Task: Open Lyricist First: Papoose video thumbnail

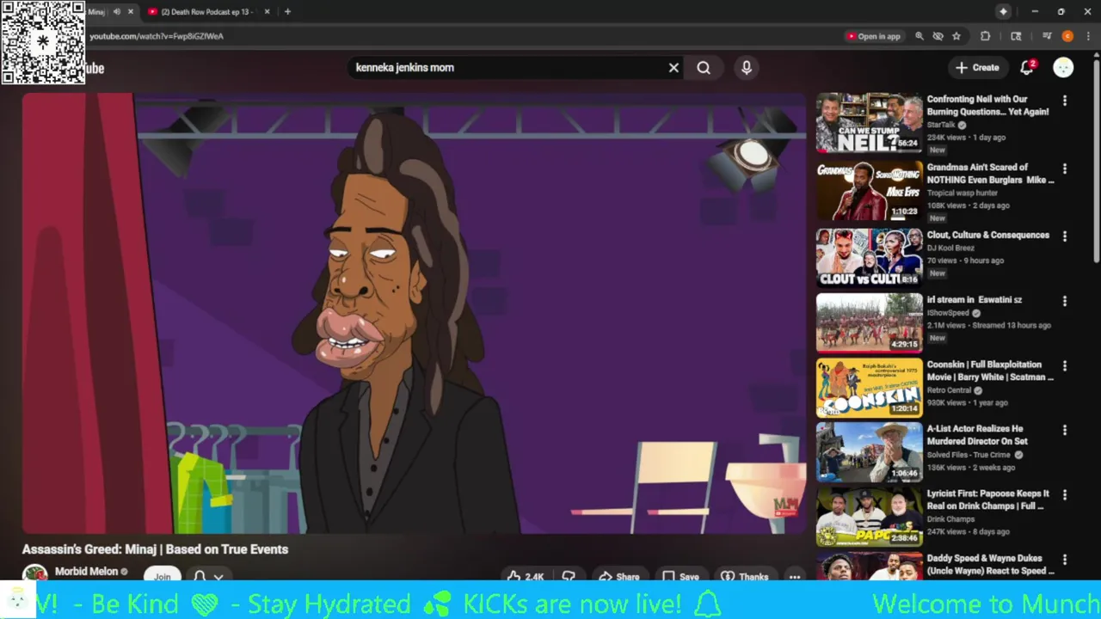Action: click(869, 518)
